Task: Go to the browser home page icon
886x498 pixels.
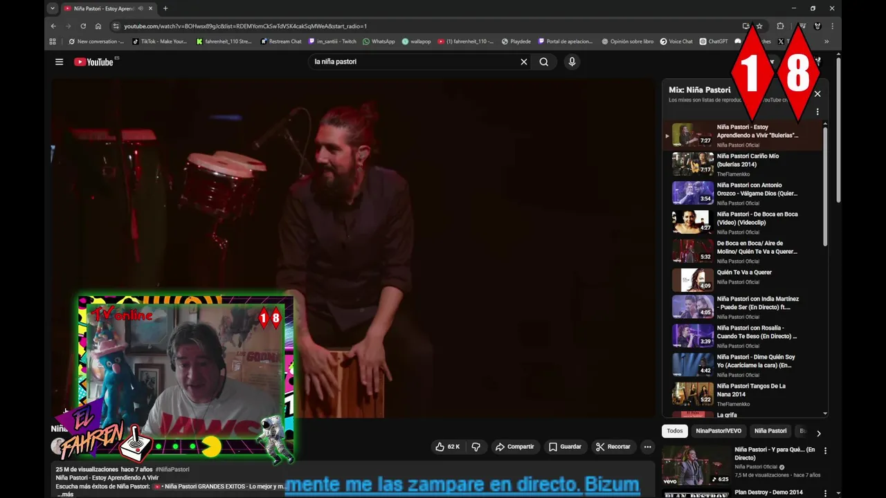Action: point(98,26)
